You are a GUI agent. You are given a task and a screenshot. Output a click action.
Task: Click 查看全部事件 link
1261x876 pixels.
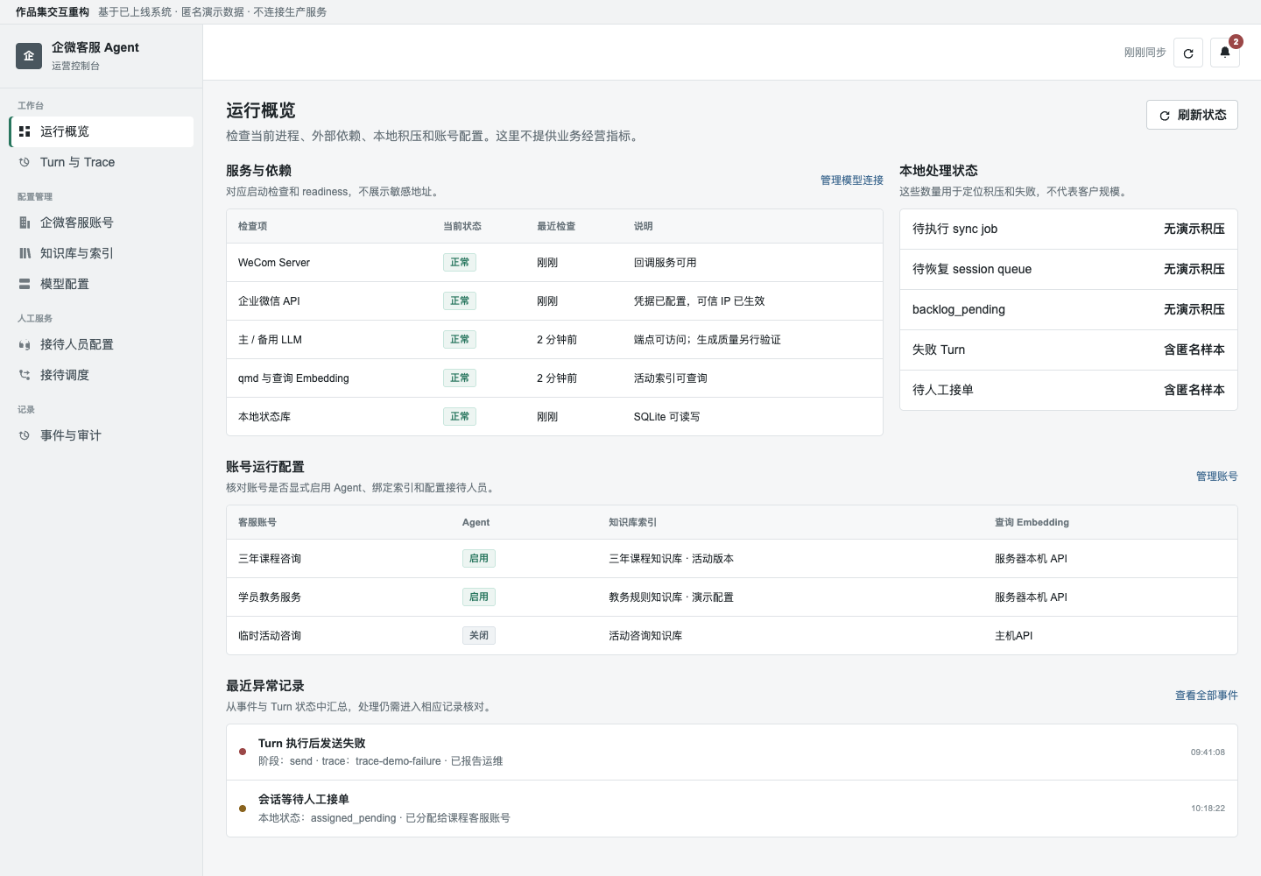point(1207,696)
